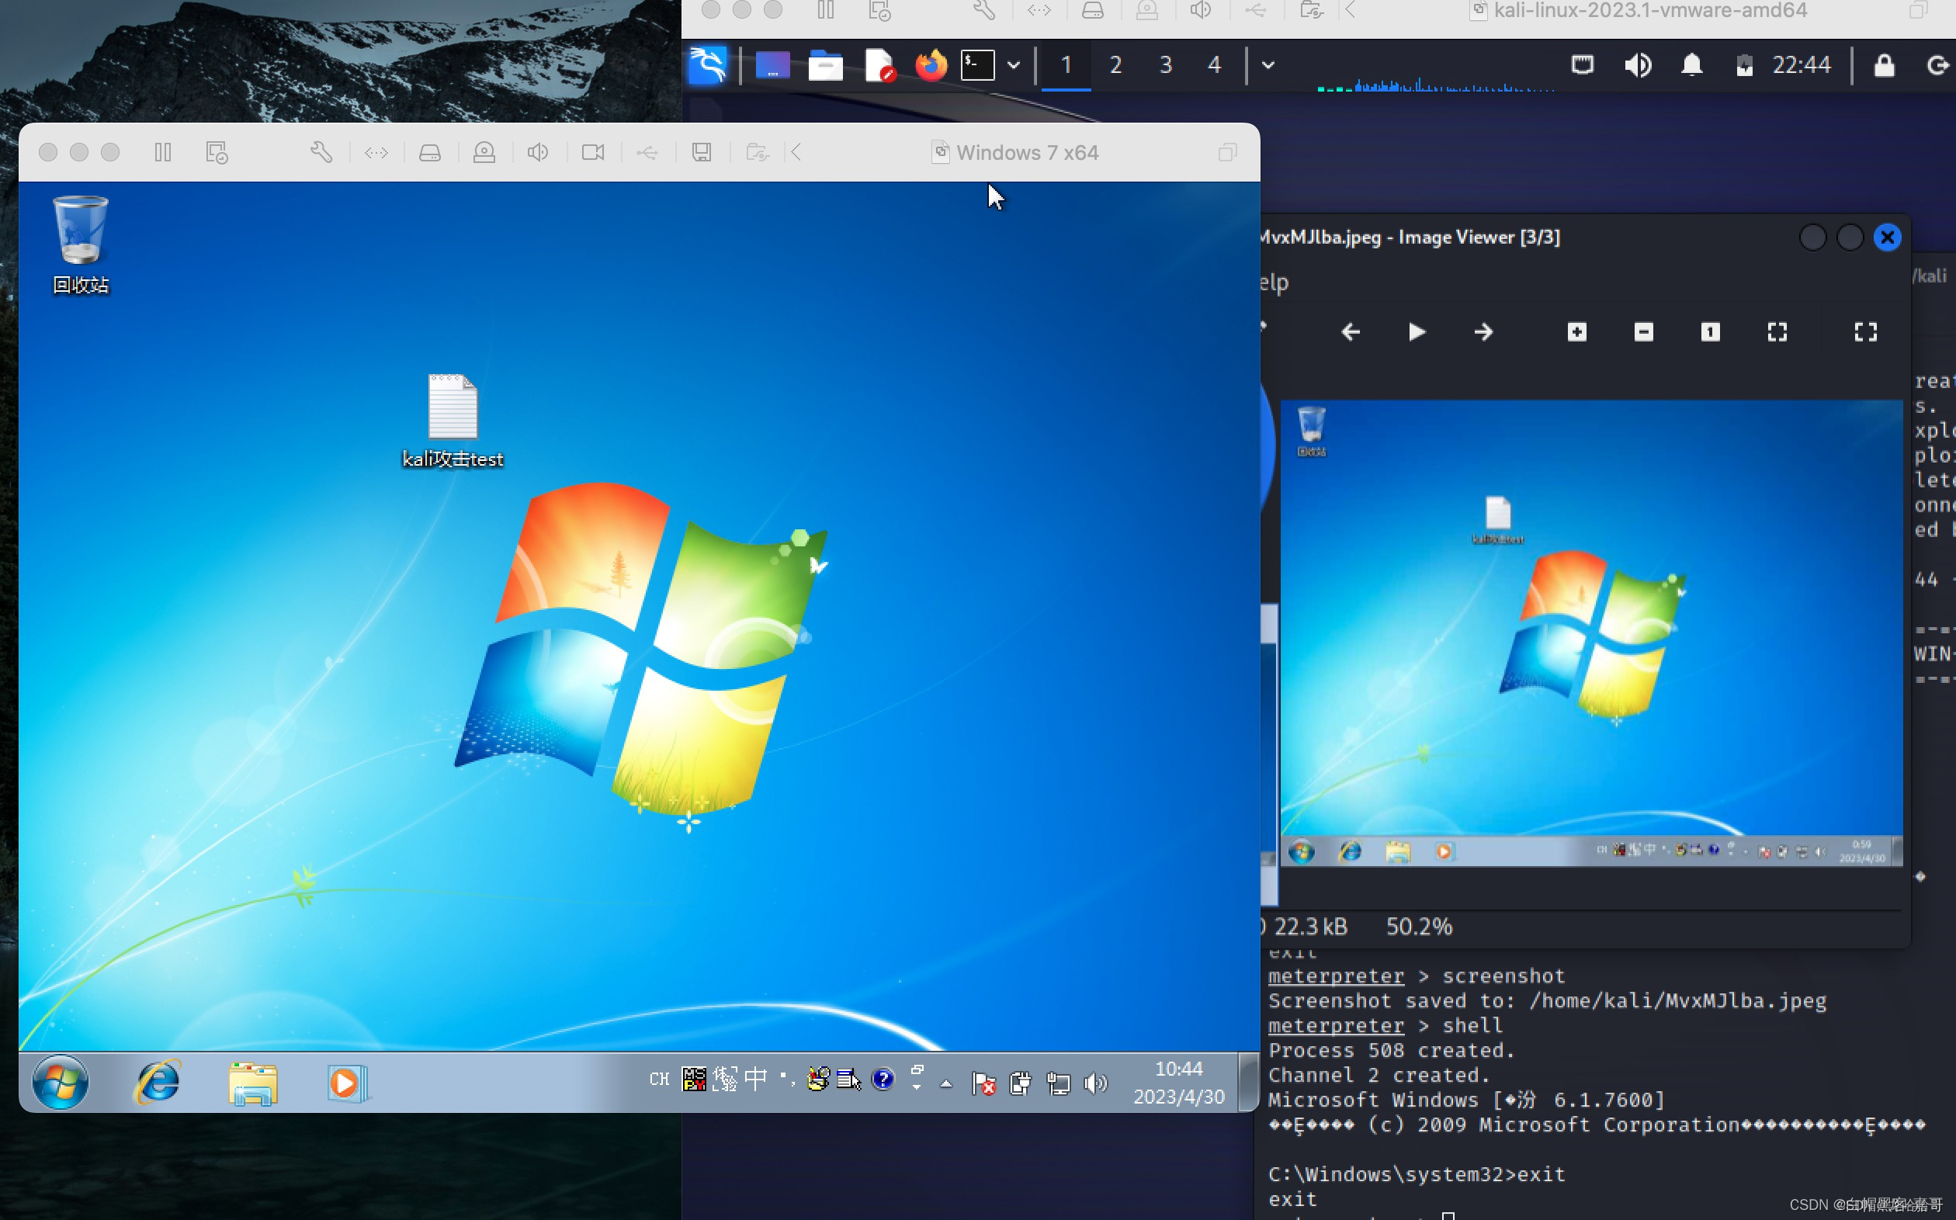Set Image Viewer zoom to original size
Screen dimensions: 1956x1220
[1710, 331]
